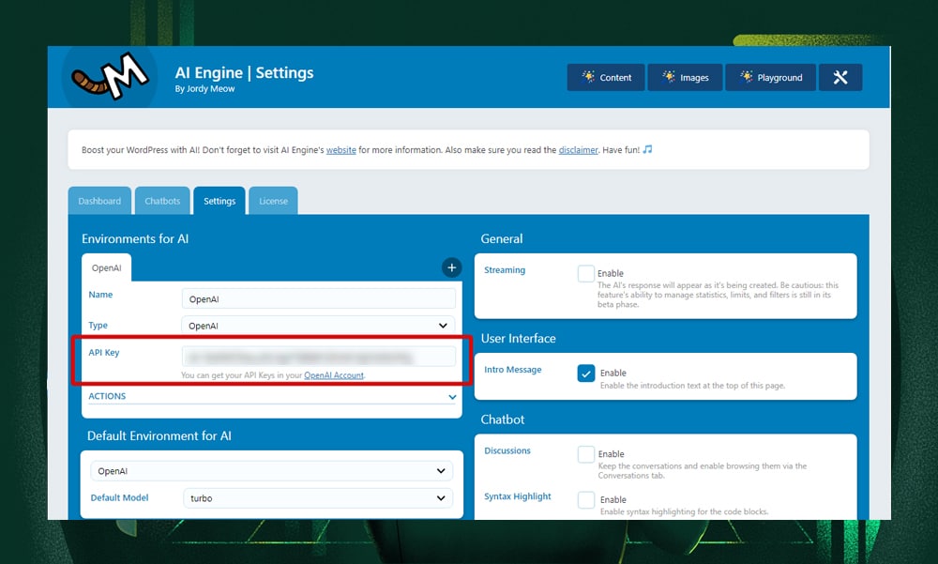Enable the Streaming checkbox
The image size is (938, 564).
pyautogui.click(x=586, y=274)
